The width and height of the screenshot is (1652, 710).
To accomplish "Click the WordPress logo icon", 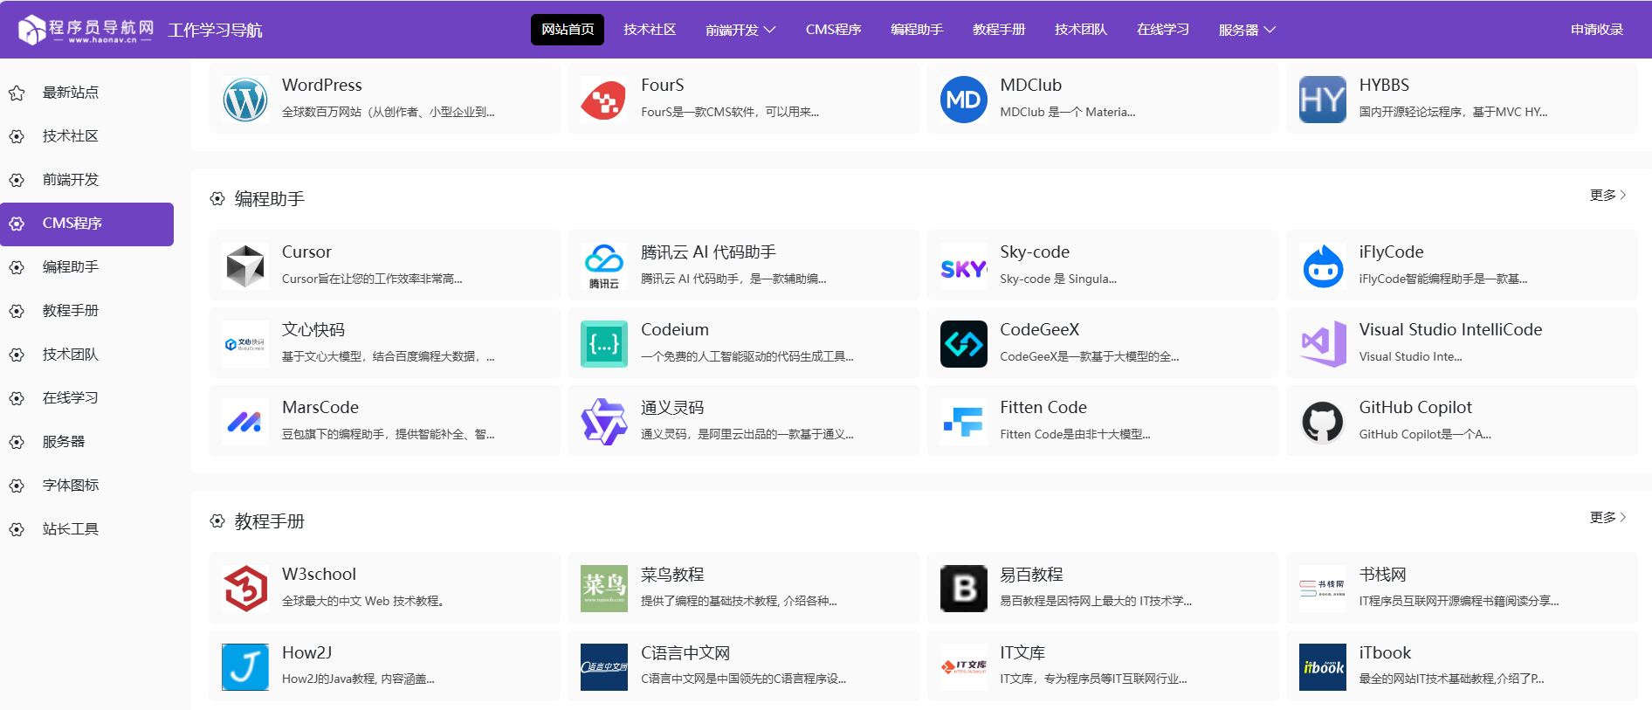I will click(245, 100).
